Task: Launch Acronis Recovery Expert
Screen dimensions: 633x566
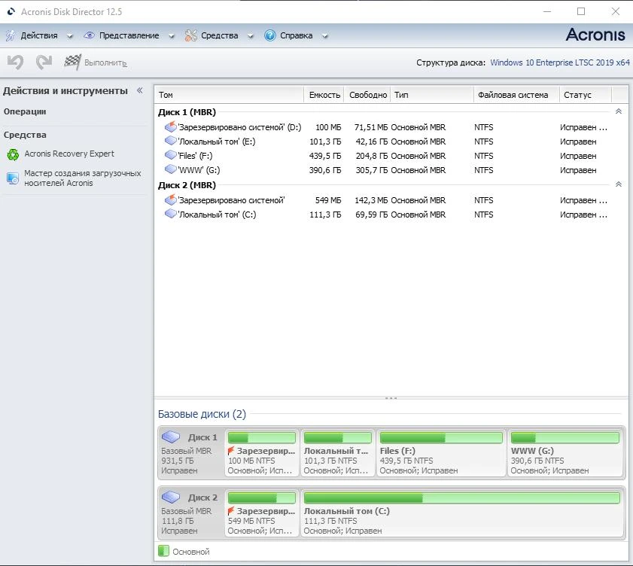Action: point(69,154)
